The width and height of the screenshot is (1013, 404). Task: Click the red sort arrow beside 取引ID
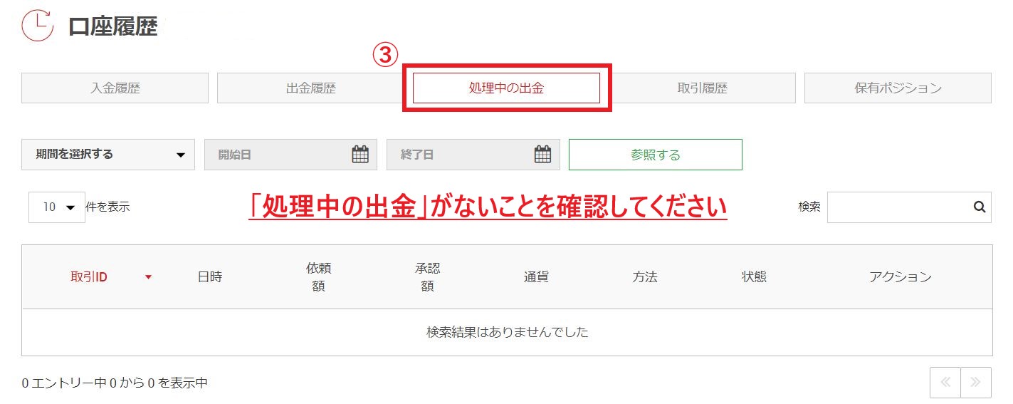[148, 277]
